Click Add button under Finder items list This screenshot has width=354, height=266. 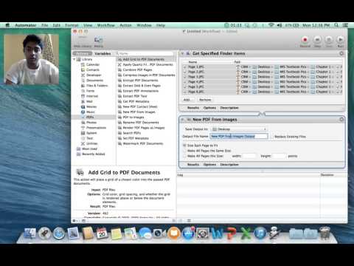187,100
